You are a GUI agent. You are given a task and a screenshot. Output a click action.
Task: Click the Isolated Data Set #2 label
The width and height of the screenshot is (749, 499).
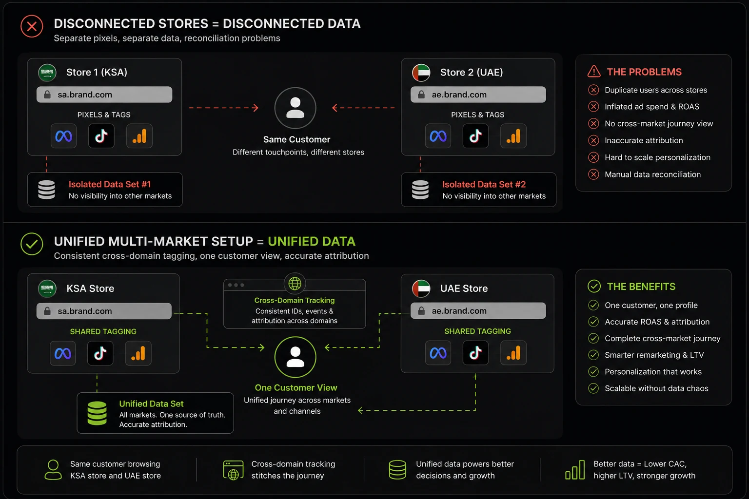tap(484, 184)
